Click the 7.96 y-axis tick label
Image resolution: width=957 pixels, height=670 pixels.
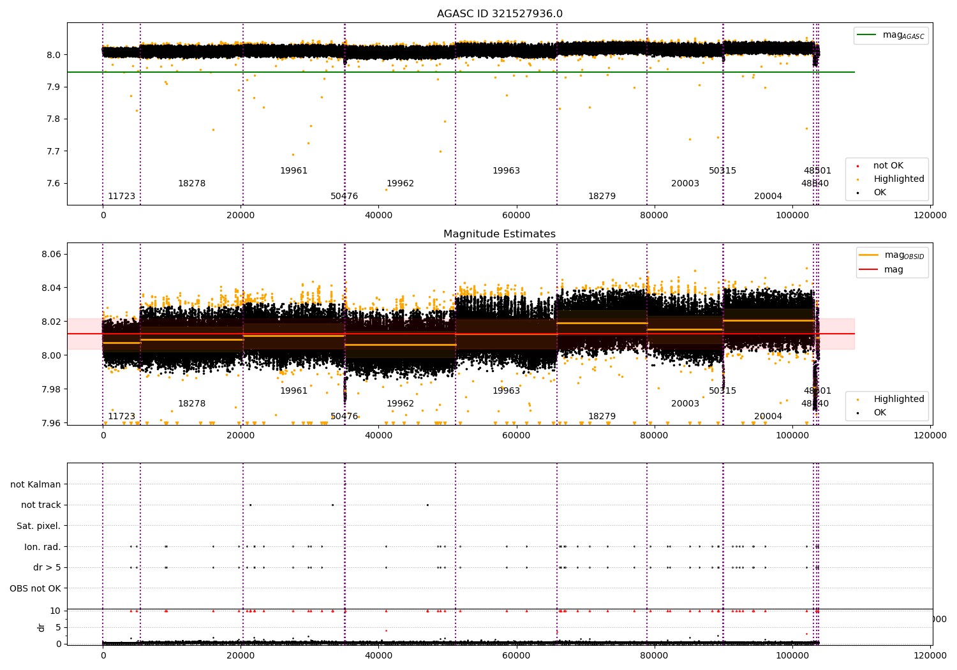[50, 423]
